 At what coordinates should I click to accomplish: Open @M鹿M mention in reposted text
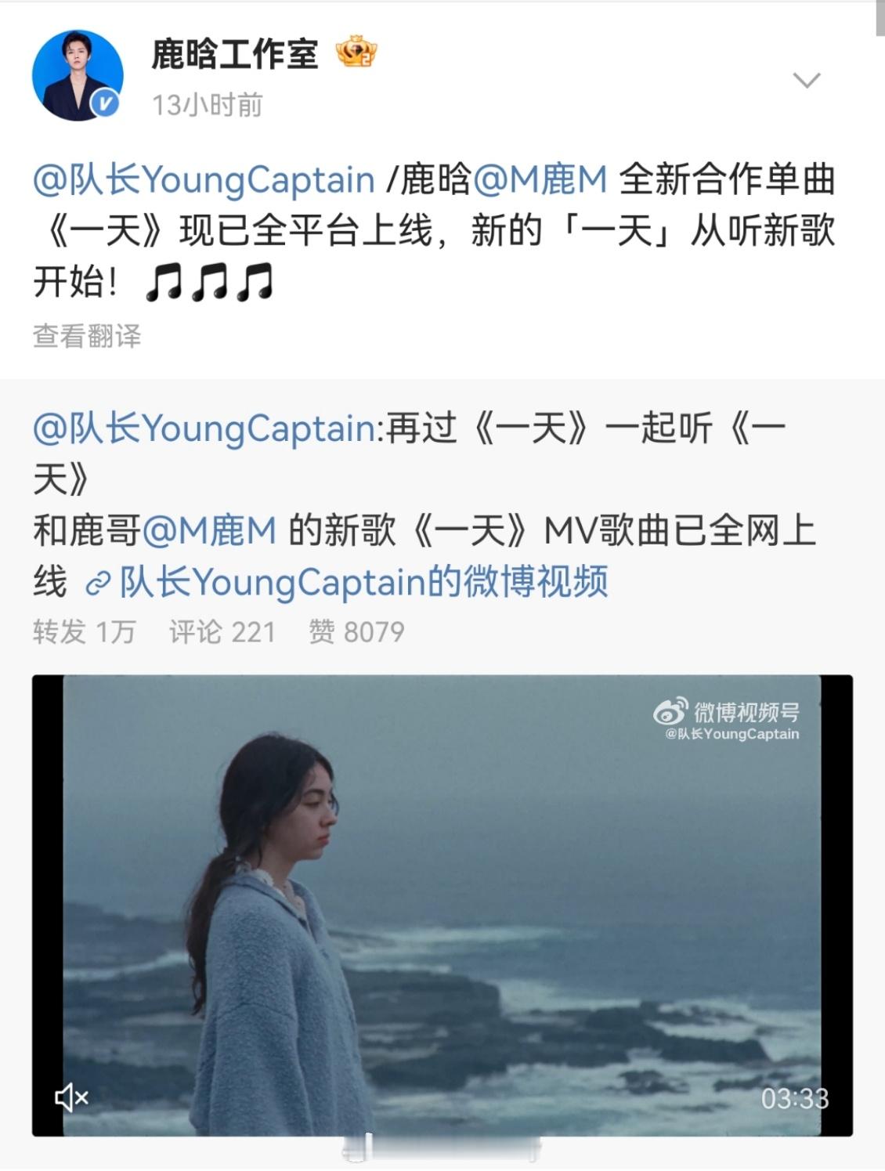click(x=210, y=531)
